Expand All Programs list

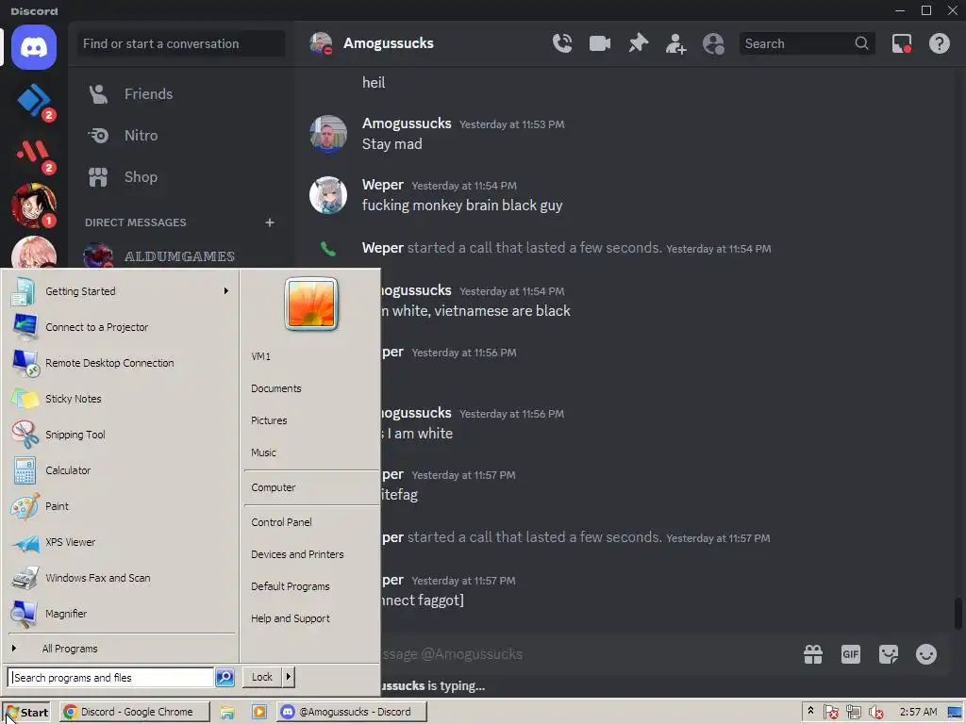pos(121,649)
